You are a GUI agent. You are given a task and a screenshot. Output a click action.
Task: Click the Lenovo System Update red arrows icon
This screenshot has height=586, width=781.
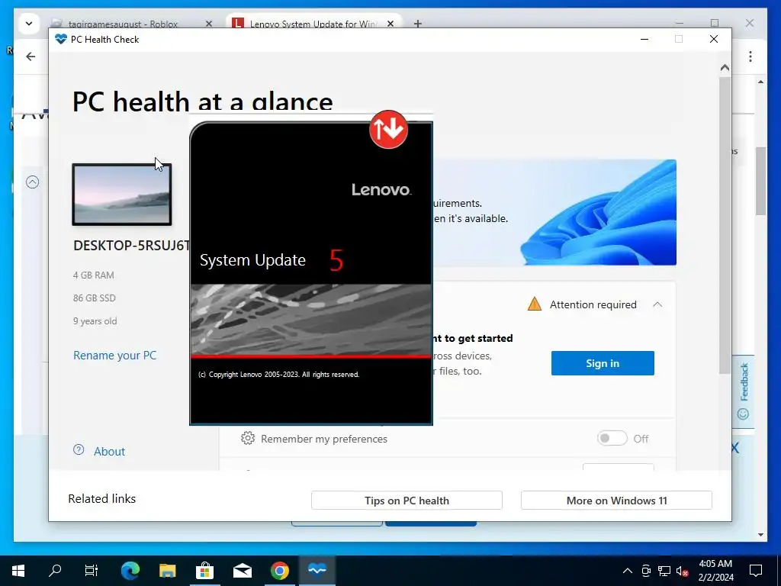click(388, 130)
